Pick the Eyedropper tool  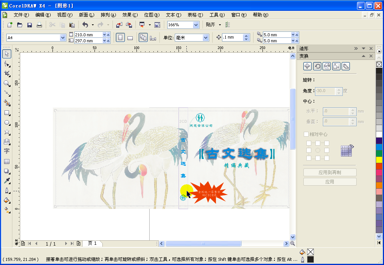click(x=7, y=181)
